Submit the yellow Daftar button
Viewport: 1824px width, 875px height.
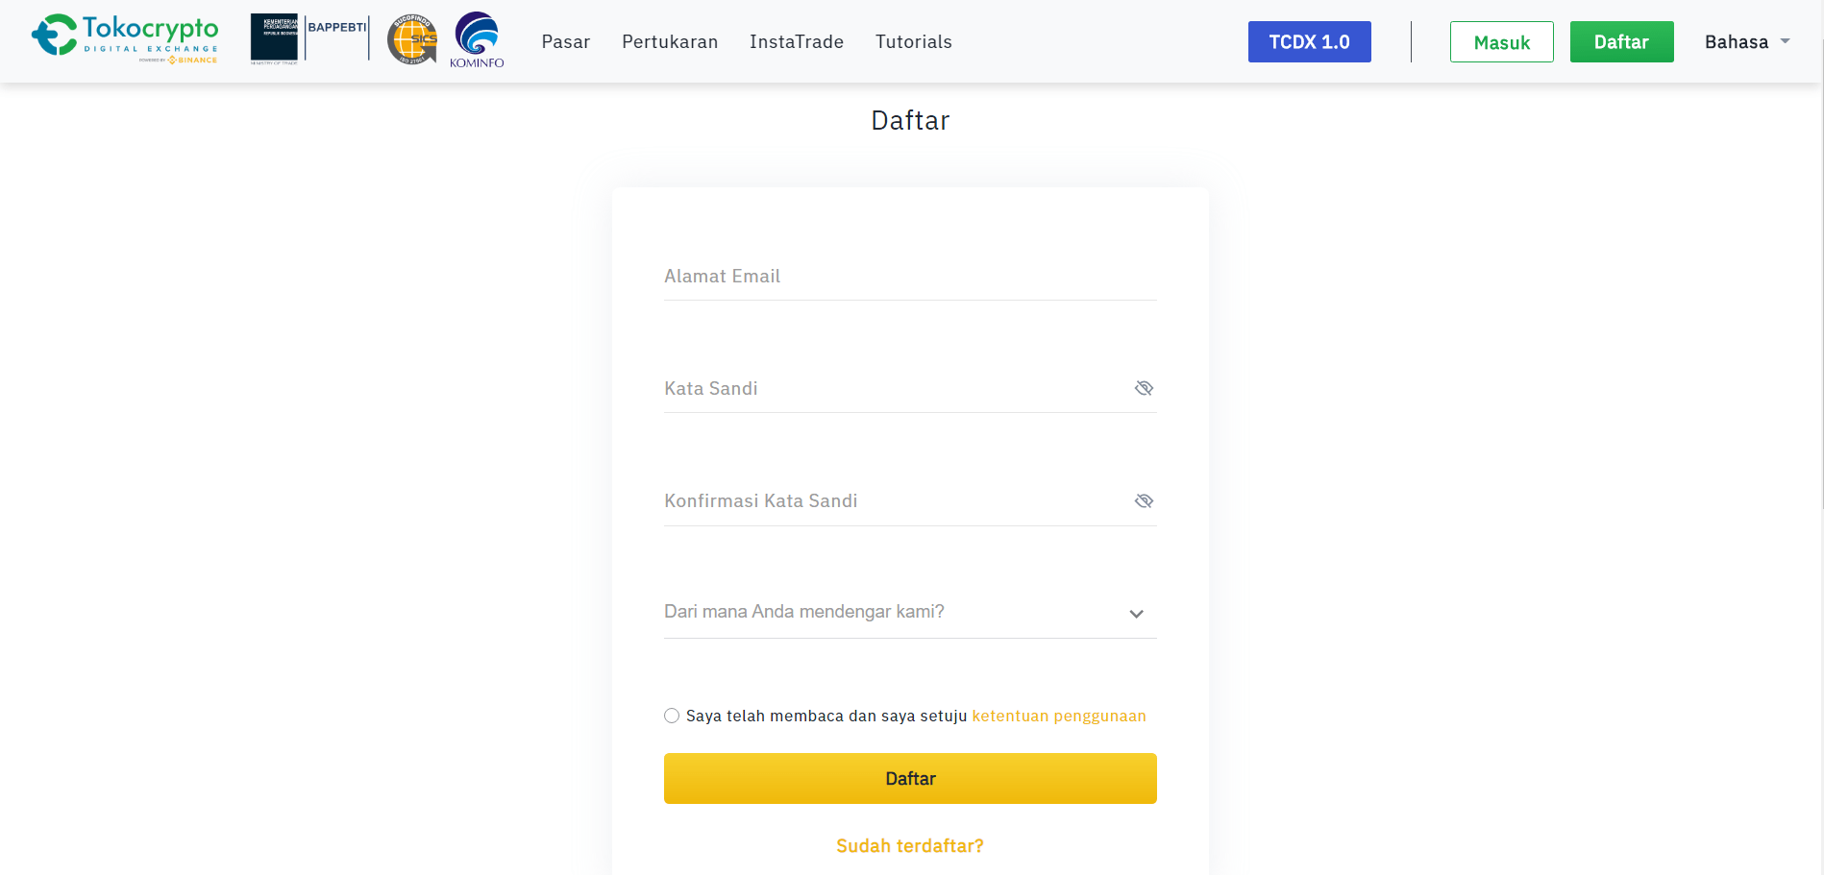(909, 778)
